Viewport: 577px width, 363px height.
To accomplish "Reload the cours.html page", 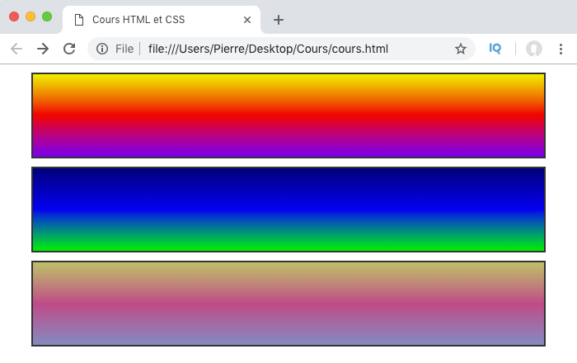I will coord(69,49).
